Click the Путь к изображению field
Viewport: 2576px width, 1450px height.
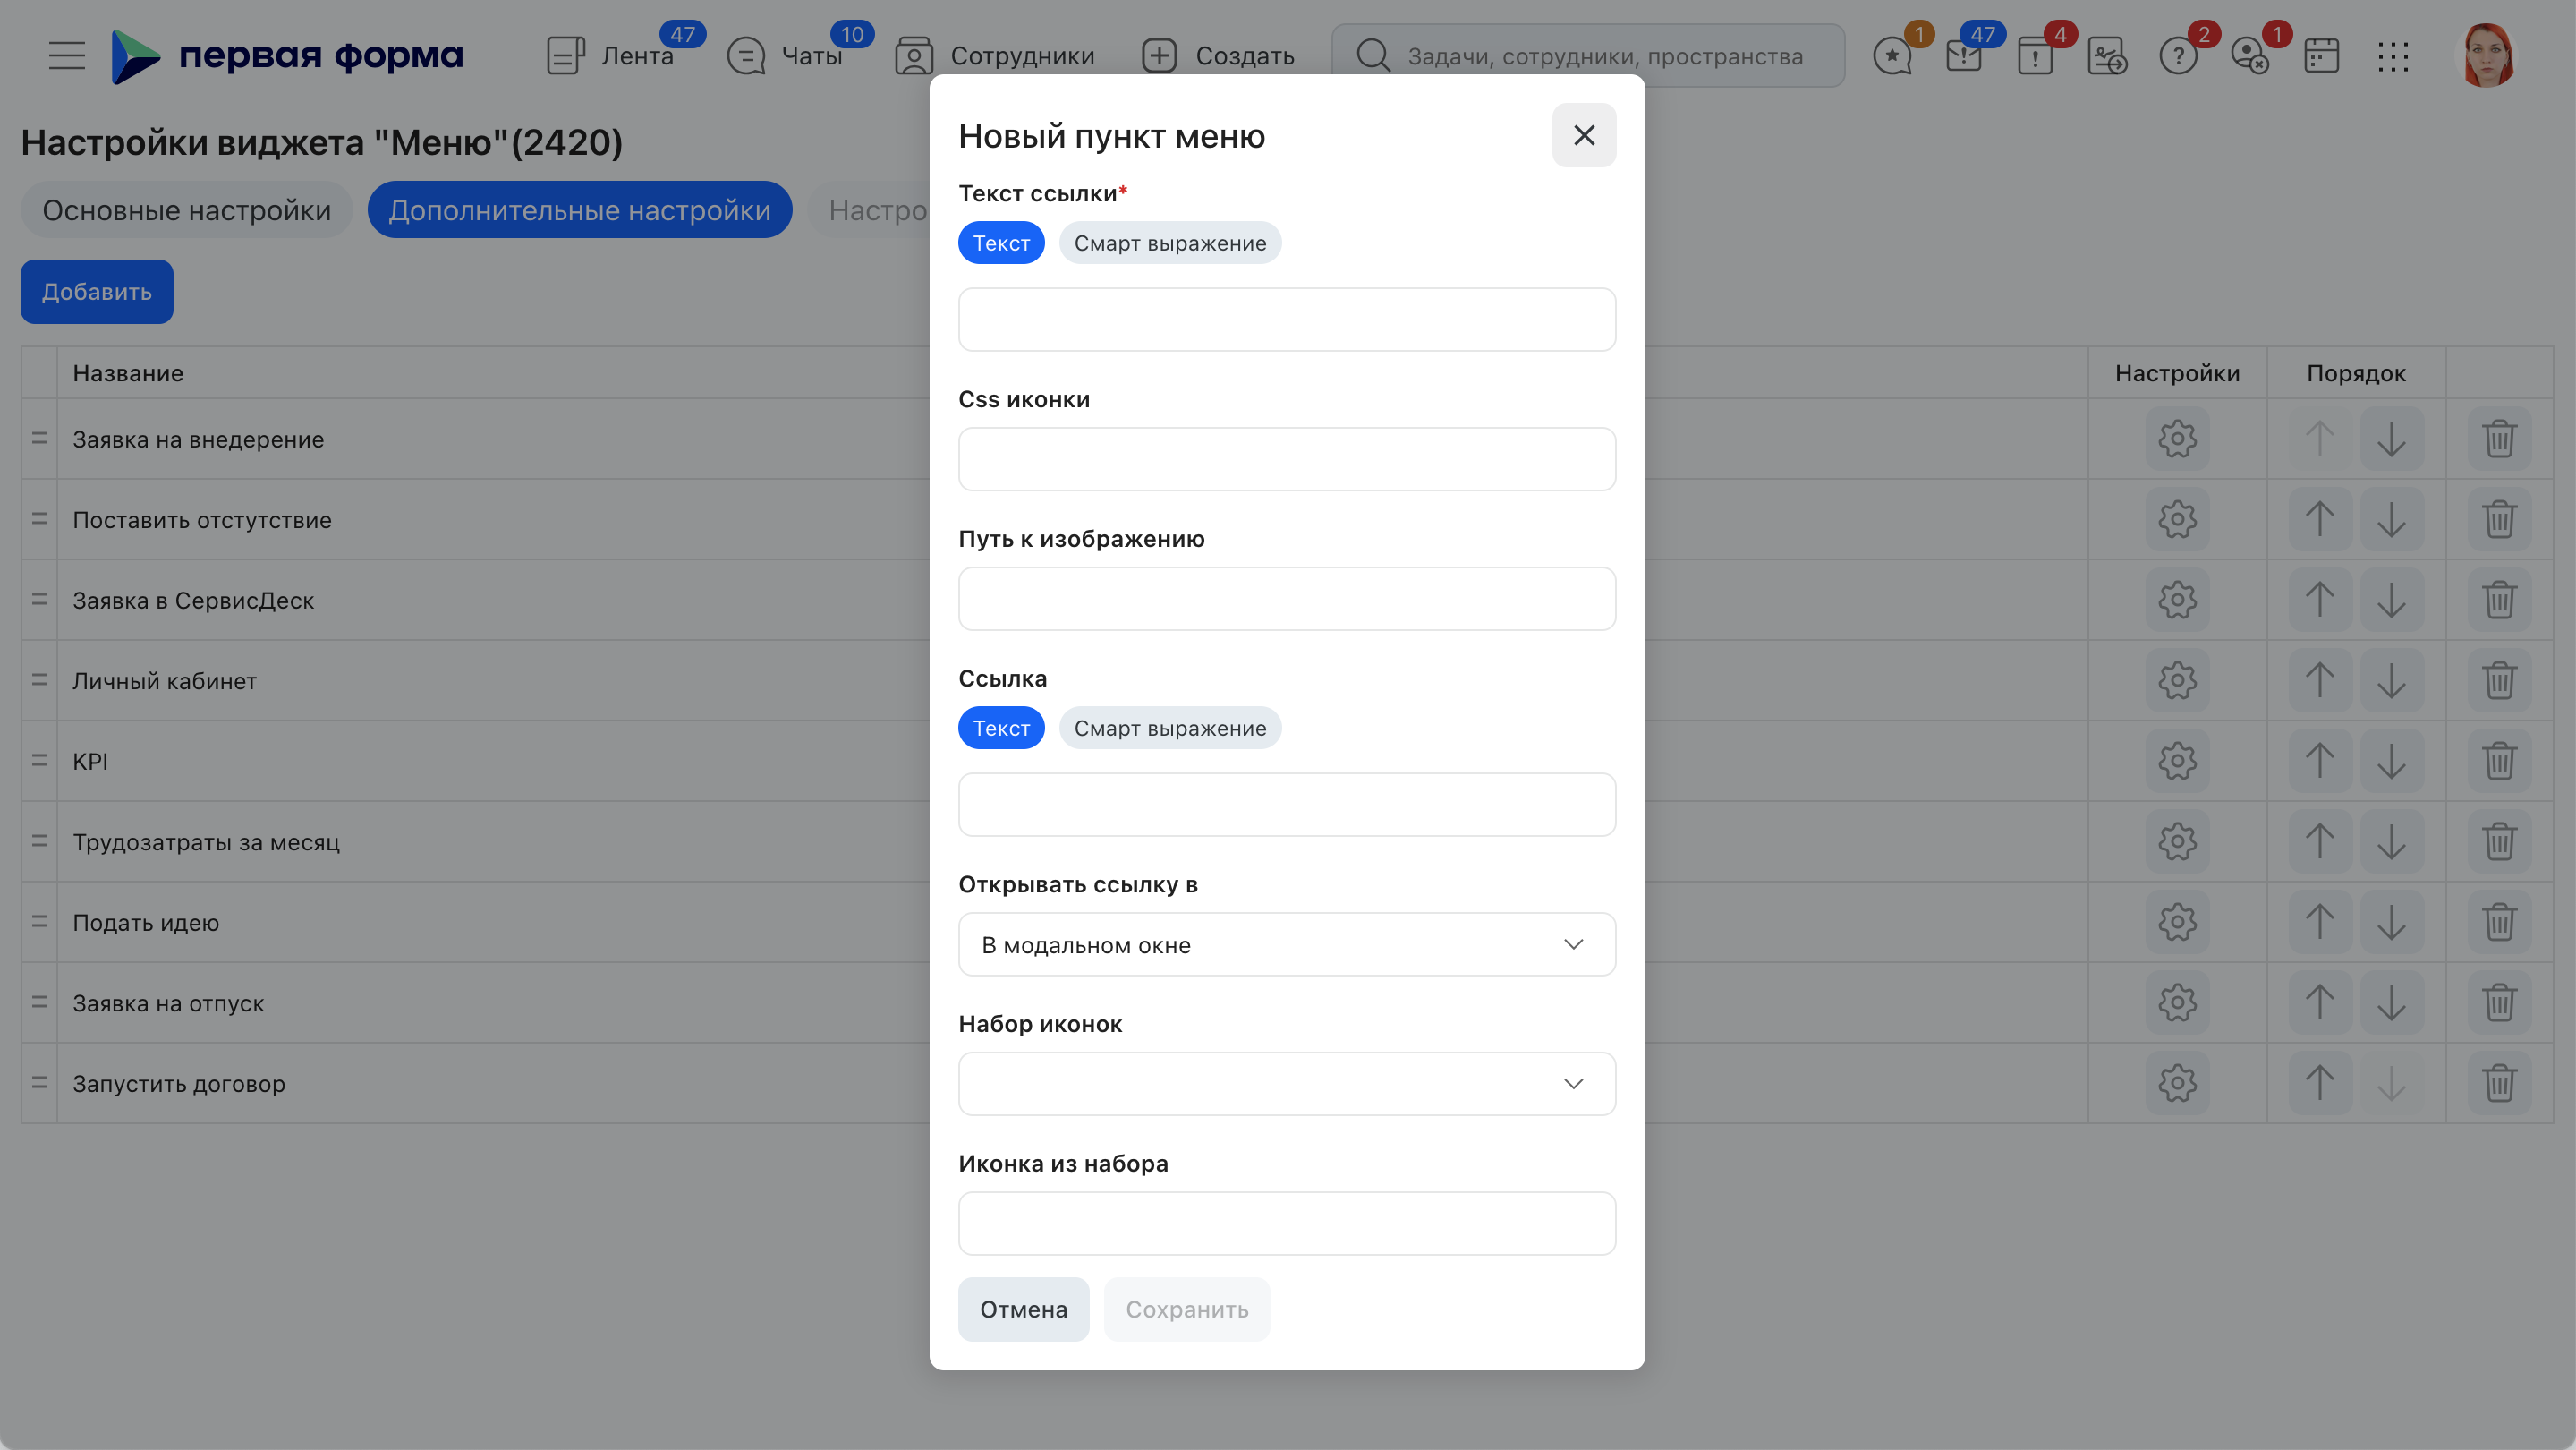tap(1287, 599)
